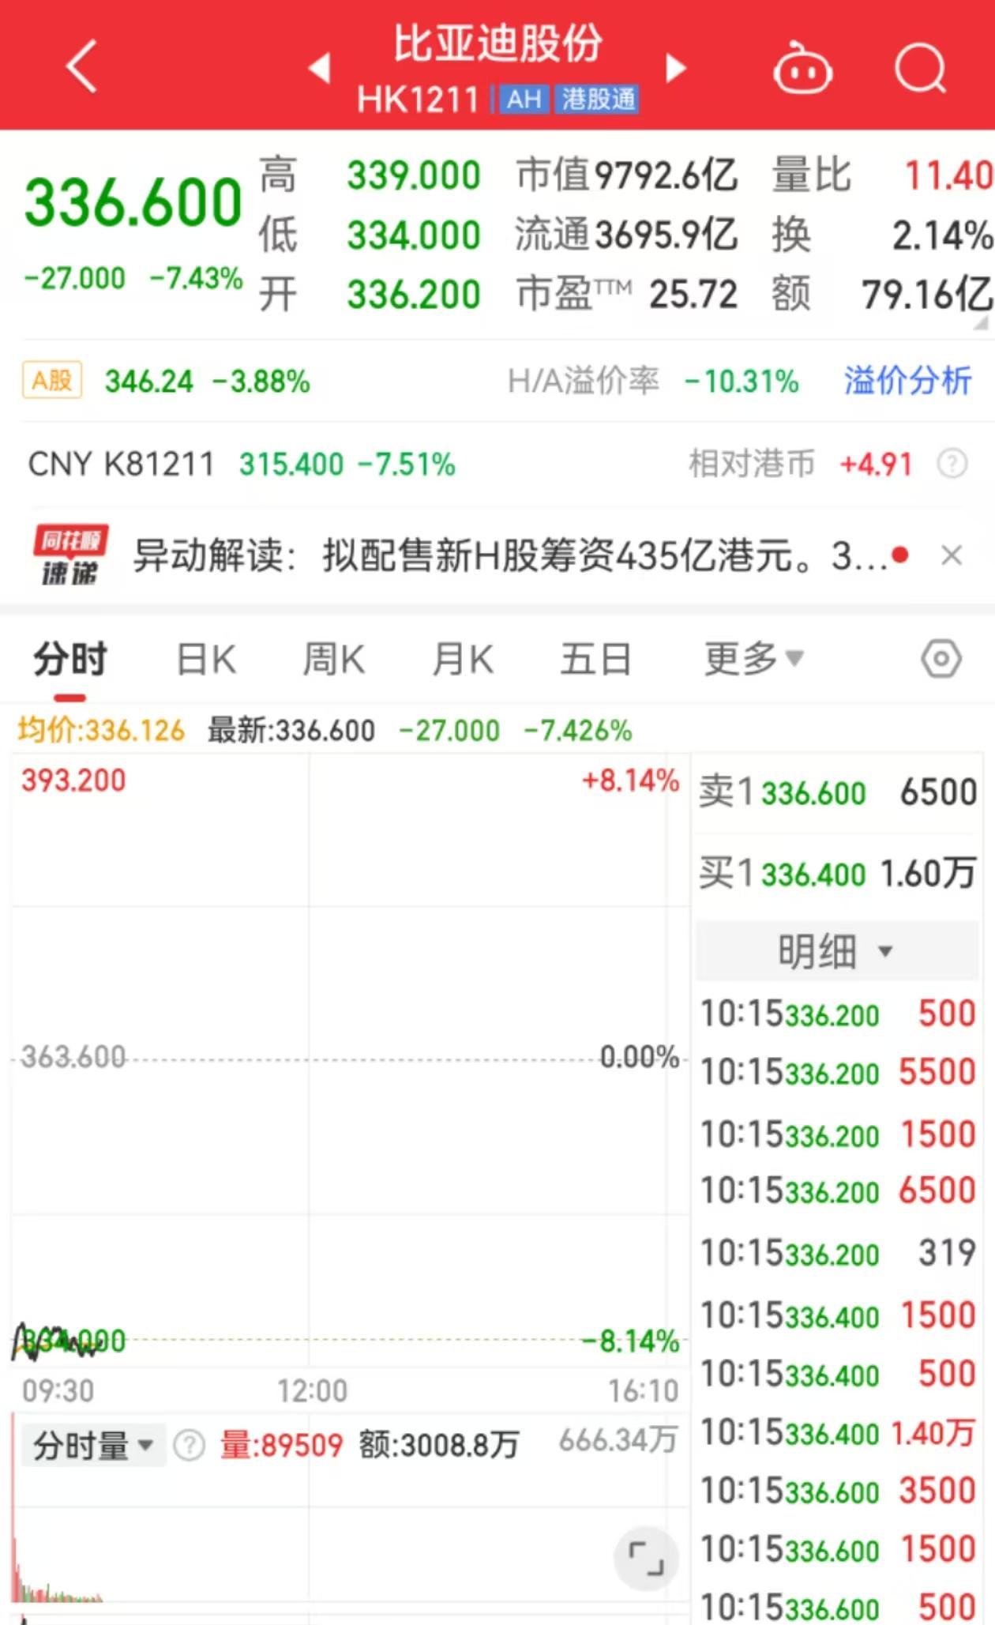Viewport: 995px width, 1625px height.
Task: Go back with the left arrow
Action: (x=82, y=67)
